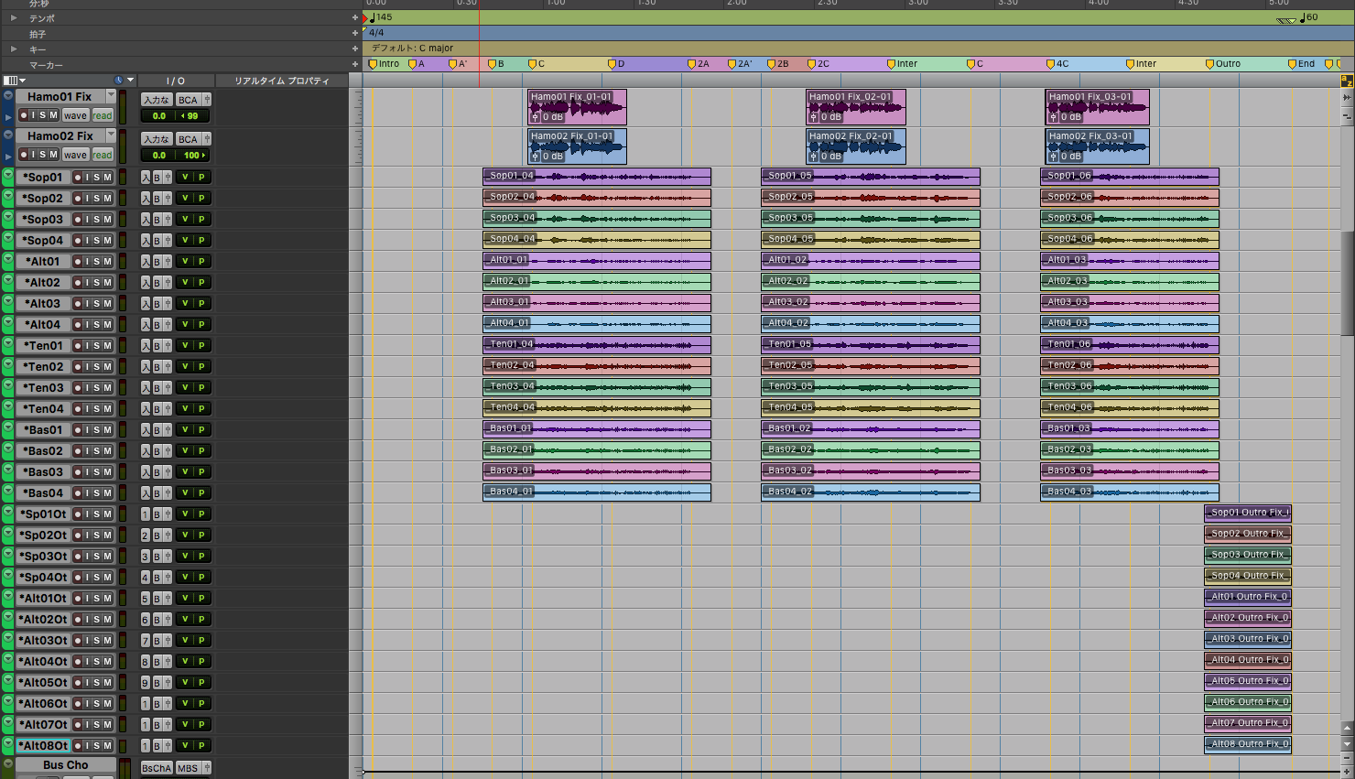The height and width of the screenshot is (779, 1355).
Task: Mute the *Alt03 track
Action: coord(107,304)
